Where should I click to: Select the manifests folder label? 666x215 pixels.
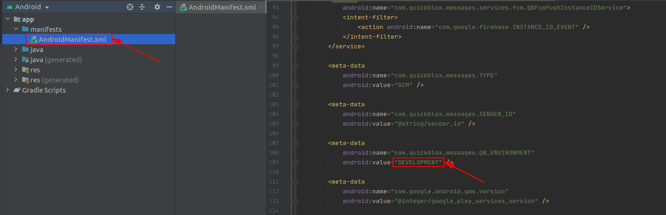coord(46,29)
